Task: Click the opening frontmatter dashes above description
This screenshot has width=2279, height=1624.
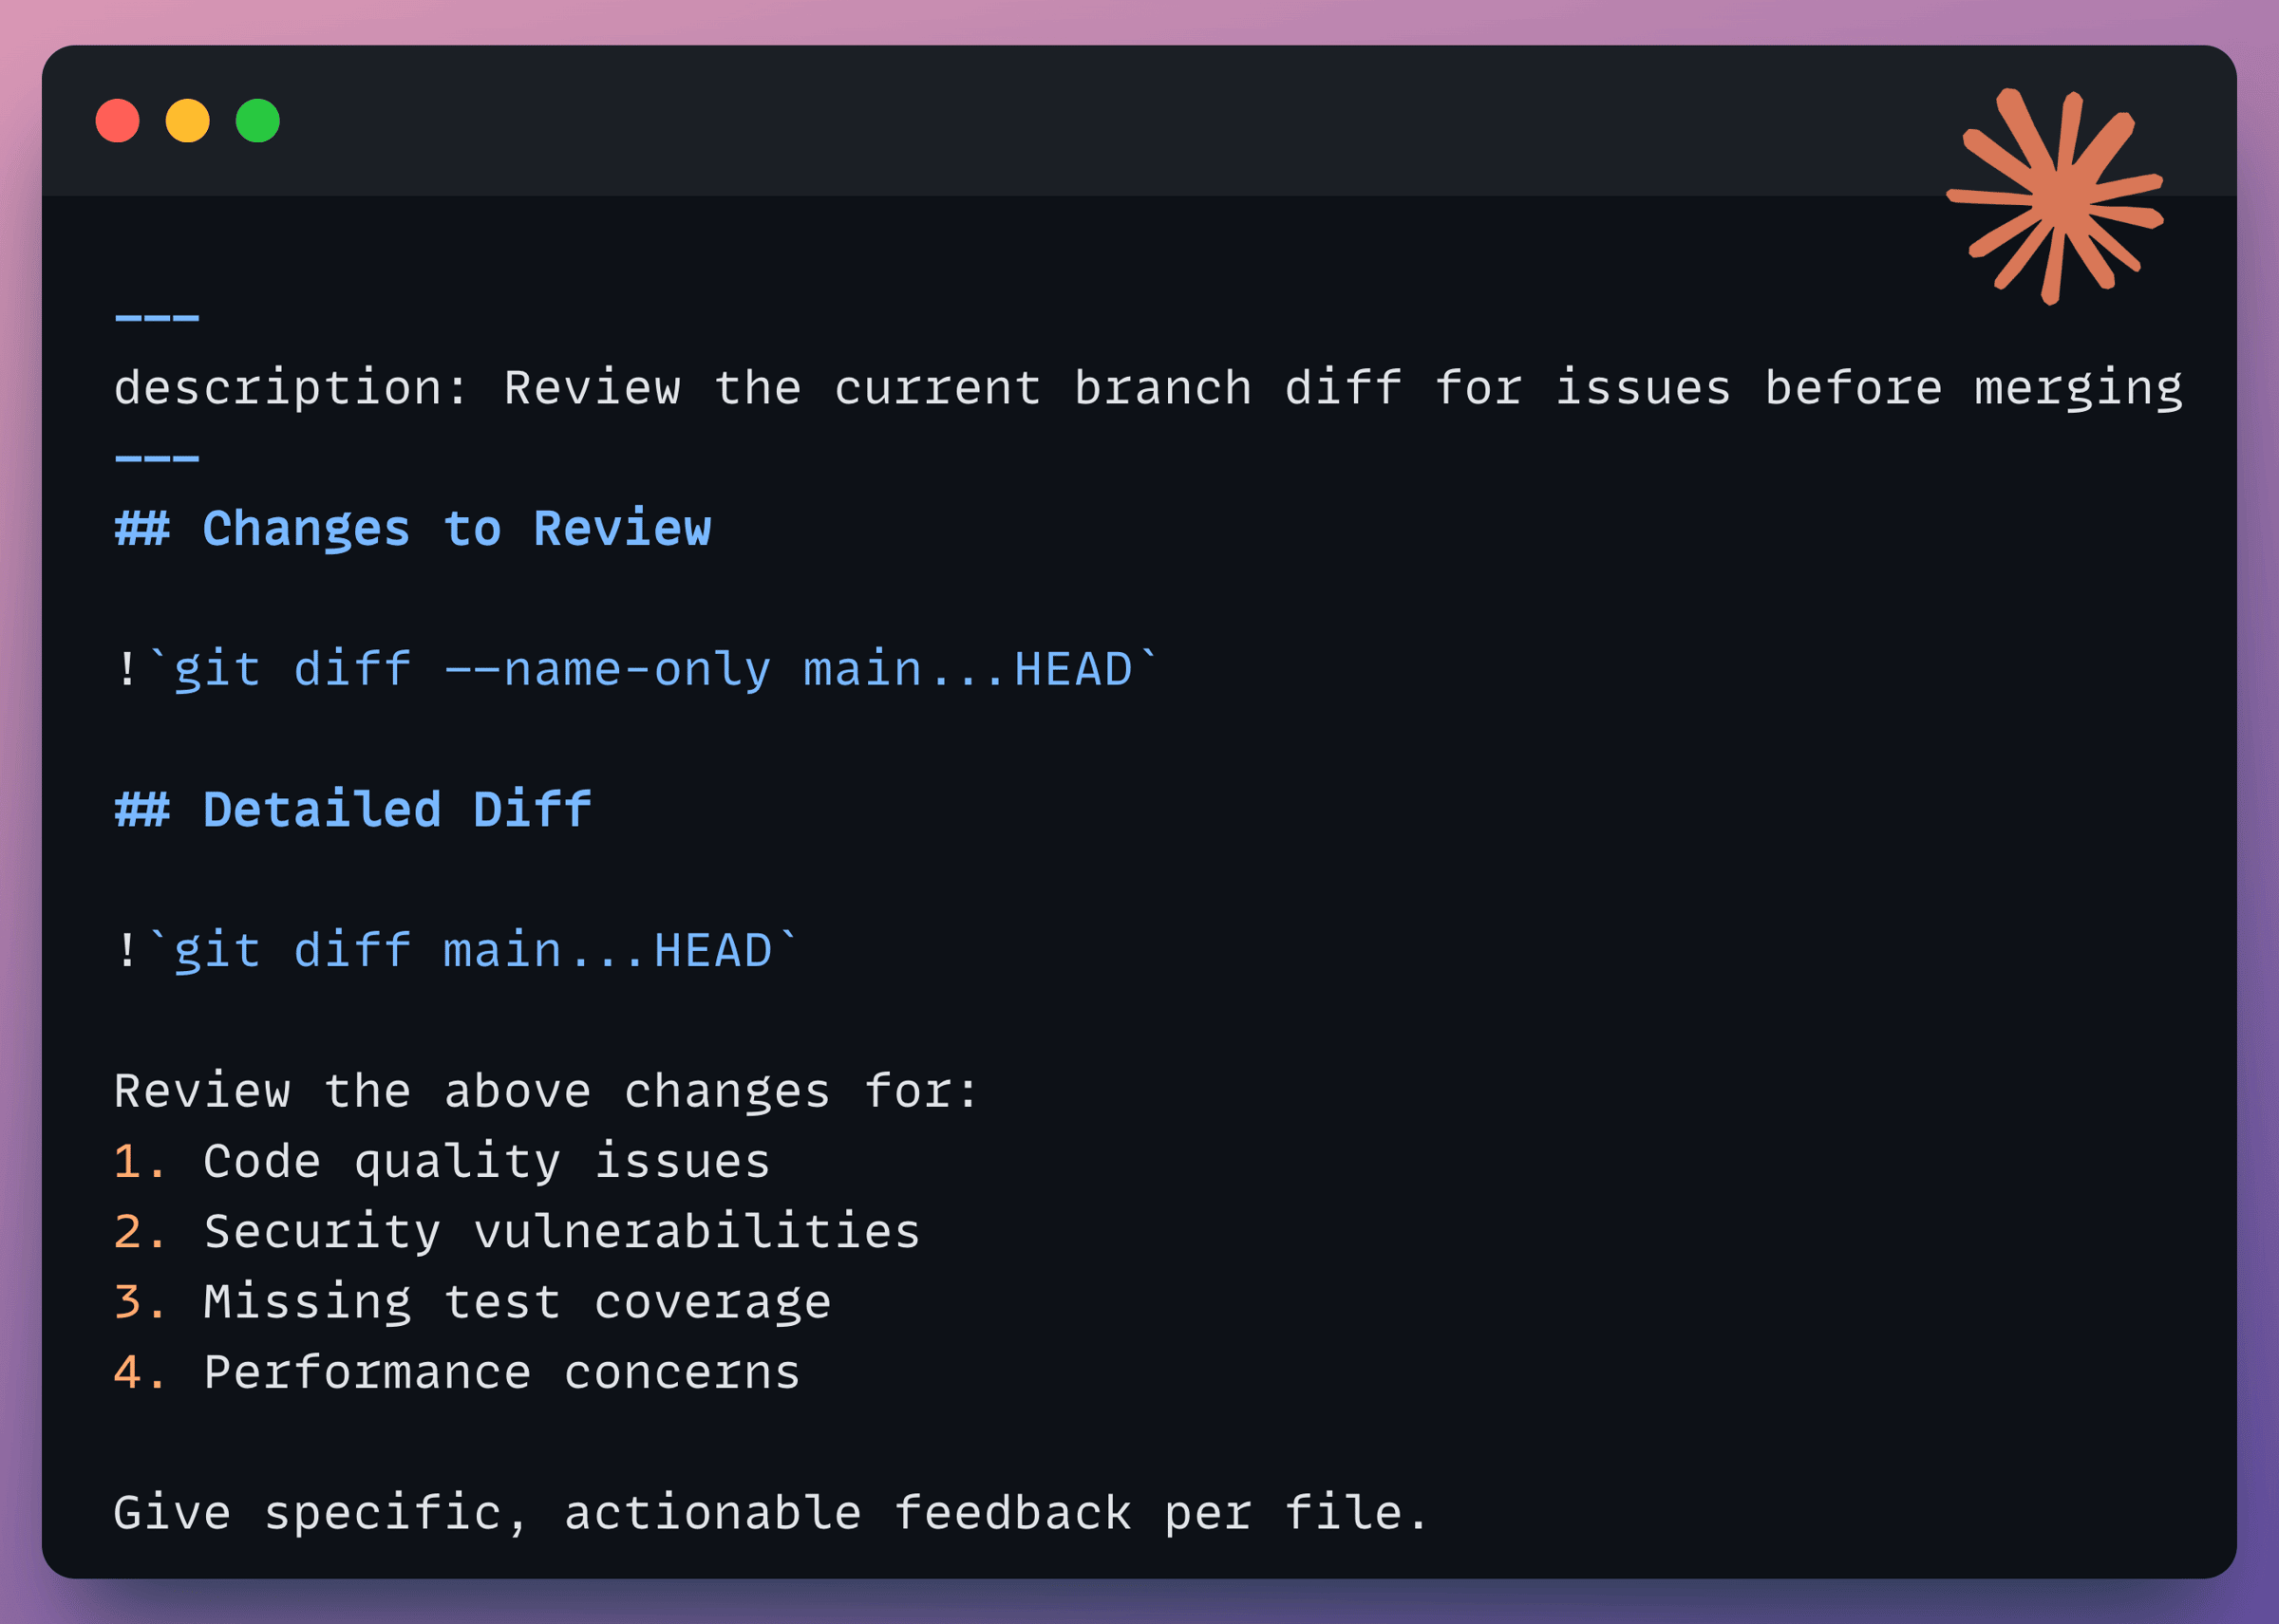Action: coord(157,318)
